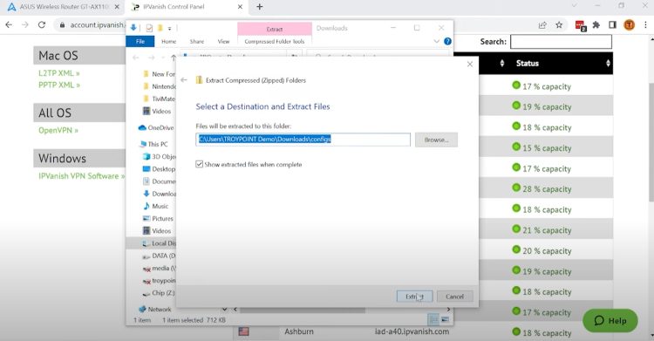Viewport: 654px width, 341px height.
Task: Open the Share ribbon tab in File Explorer
Action: click(197, 41)
